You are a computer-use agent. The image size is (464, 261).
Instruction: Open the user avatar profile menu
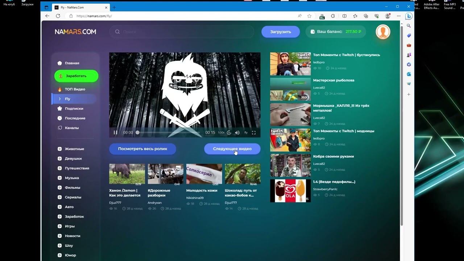pyautogui.click(x=383, y=32)
